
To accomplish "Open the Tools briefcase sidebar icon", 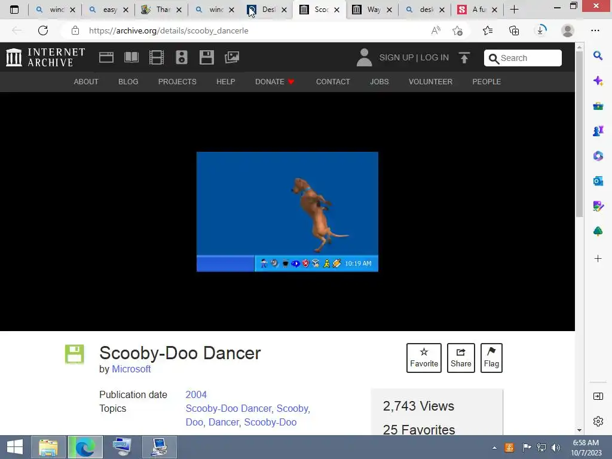I will pos(598,106).
